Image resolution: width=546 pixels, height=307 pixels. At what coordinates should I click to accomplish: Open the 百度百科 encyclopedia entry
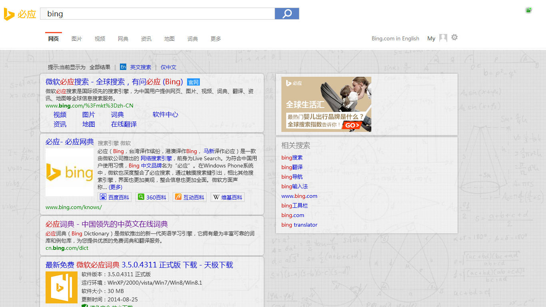pyautogui.click(x=115, y=197)
